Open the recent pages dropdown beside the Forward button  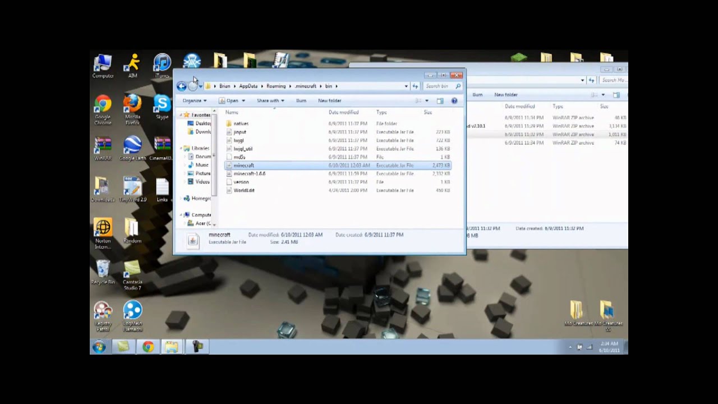click(x=200, y=86)
